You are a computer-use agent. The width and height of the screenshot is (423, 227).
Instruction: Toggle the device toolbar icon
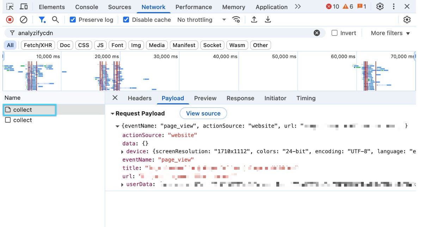[24, 7]
